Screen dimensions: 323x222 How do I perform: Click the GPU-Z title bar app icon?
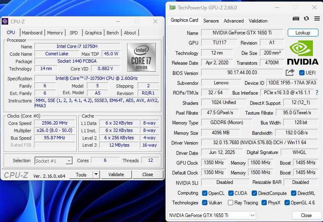pos(172,8)
